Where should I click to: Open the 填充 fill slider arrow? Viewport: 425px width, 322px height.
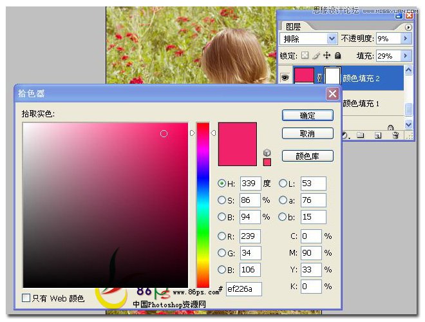pyautogui.click(x=406, y=55)
